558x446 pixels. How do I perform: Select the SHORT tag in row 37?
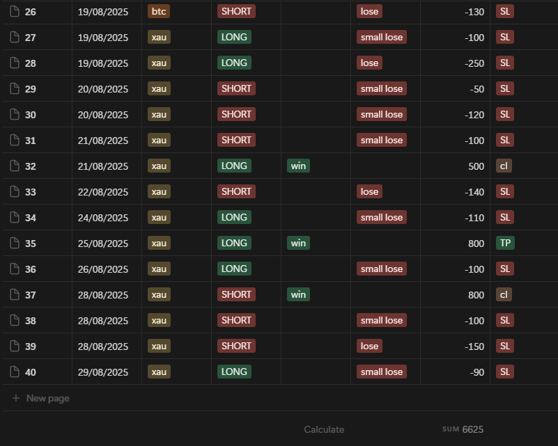point(236,295)
